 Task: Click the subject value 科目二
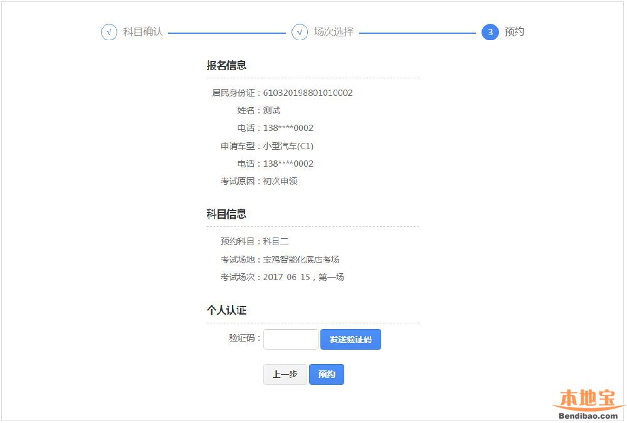pos(276,241)
